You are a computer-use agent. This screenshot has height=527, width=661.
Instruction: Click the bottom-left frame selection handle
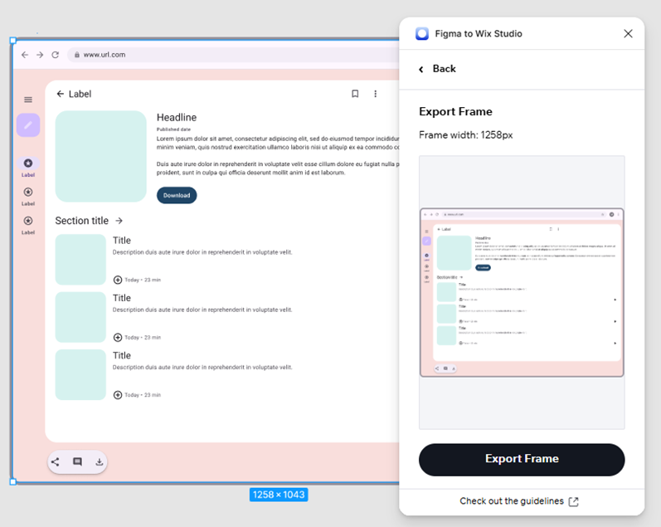pyautogui.click(x=13, y=481)
